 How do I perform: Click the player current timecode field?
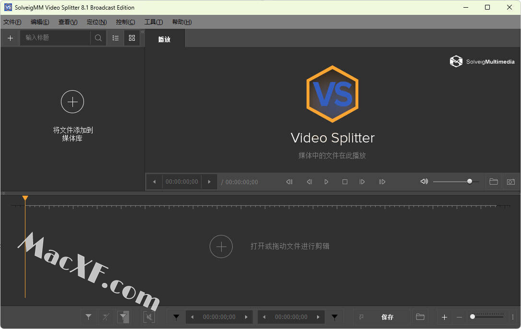tap(182, 182)
